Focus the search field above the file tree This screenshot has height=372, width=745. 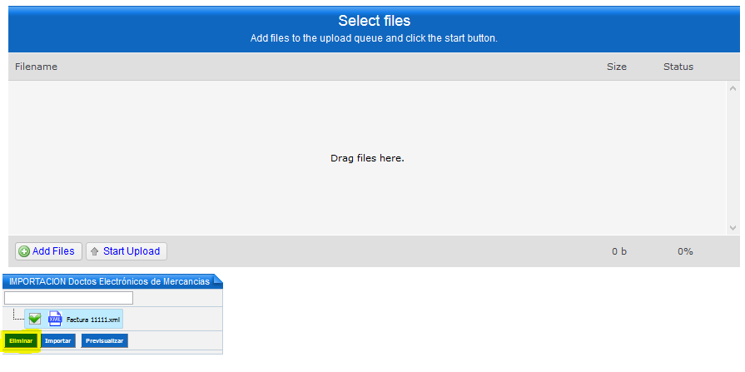[68, 298]
